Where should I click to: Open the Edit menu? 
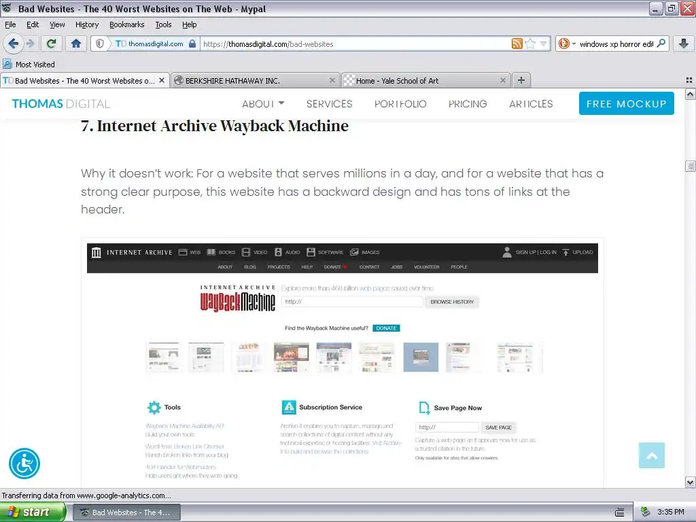pos(33,24)
